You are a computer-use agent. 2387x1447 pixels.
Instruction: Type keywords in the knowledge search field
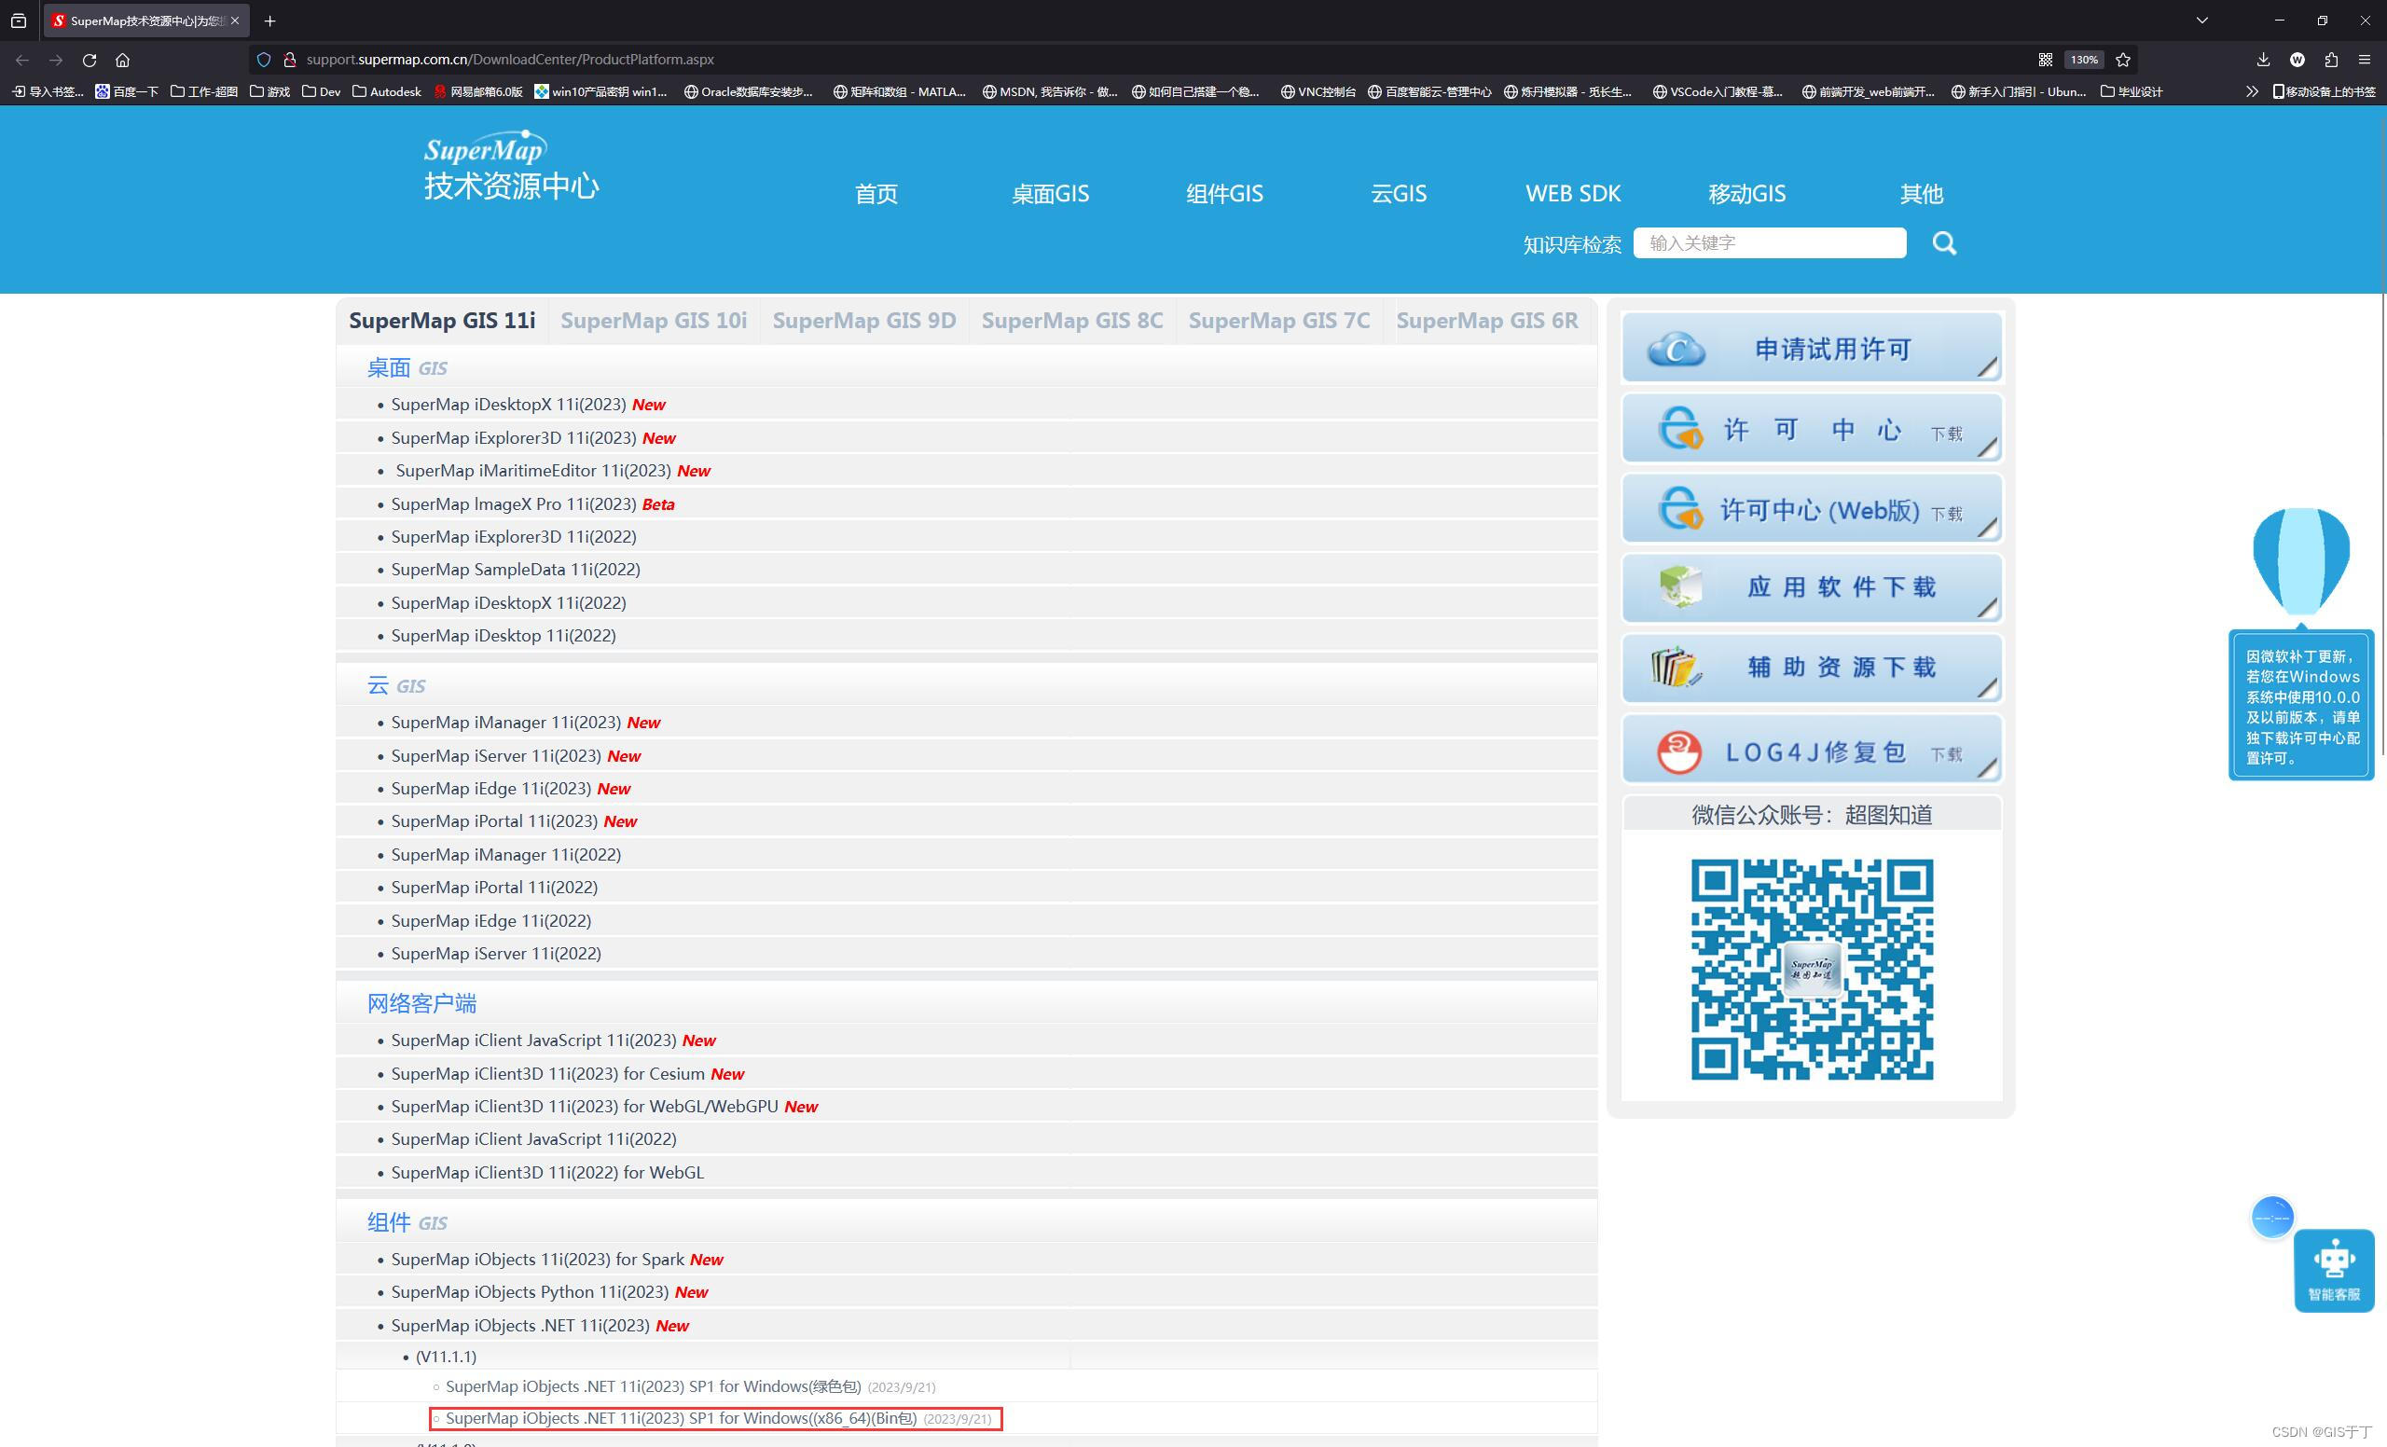tap(1769, 243)
